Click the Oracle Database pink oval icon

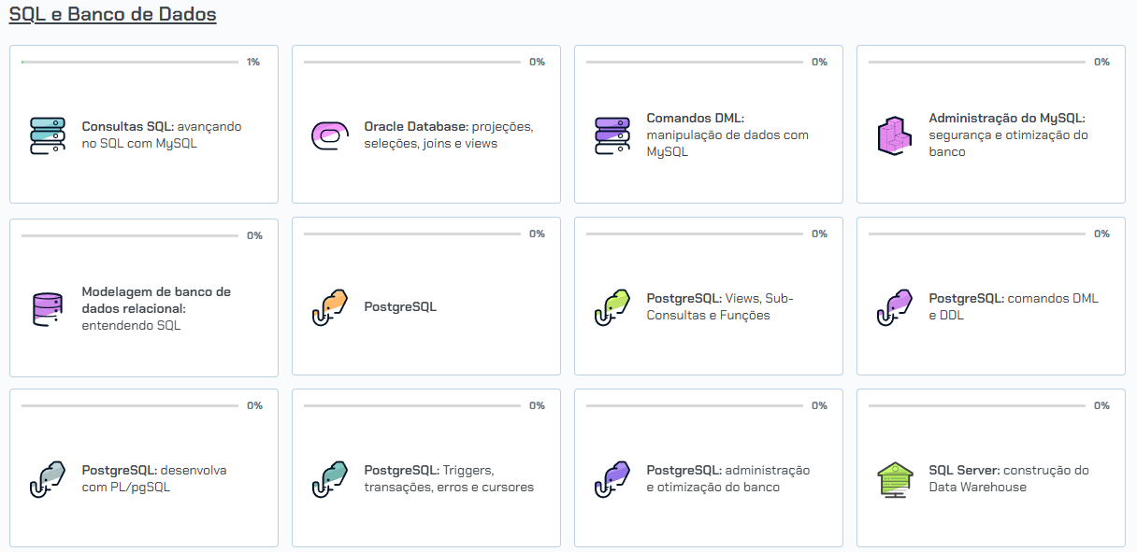pos(329,135)
